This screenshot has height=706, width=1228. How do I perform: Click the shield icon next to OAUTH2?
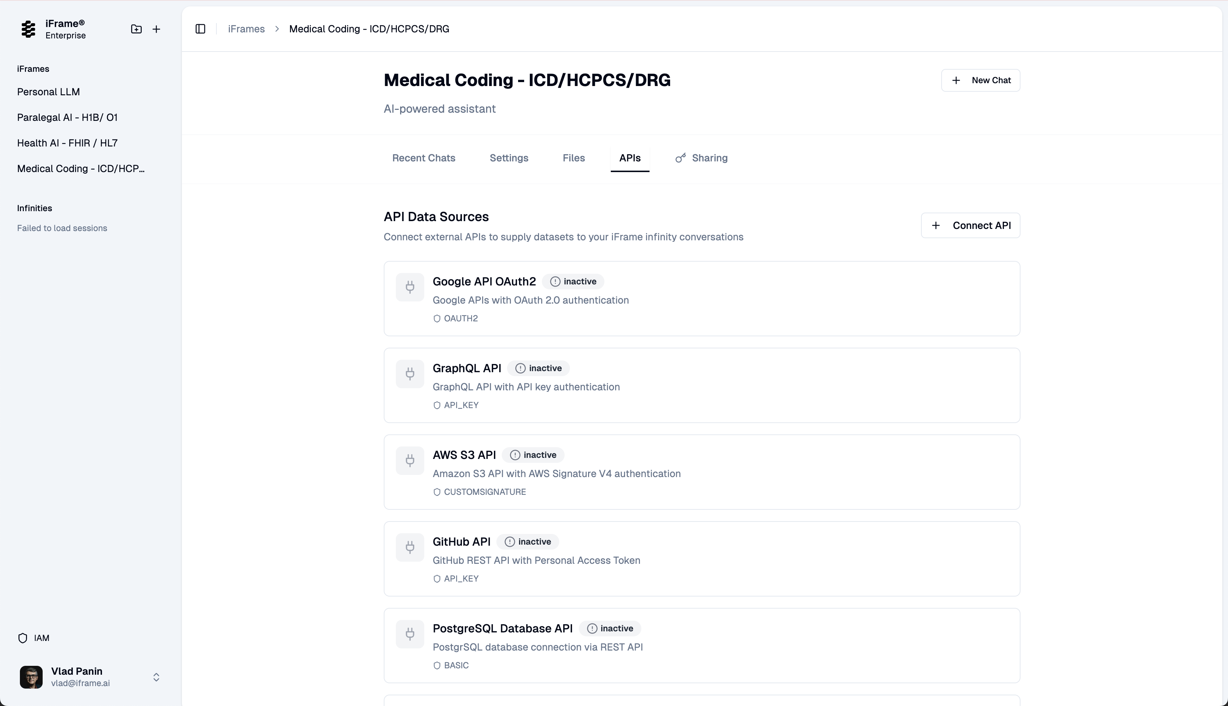pyautogui.click(x=437, y=319)
